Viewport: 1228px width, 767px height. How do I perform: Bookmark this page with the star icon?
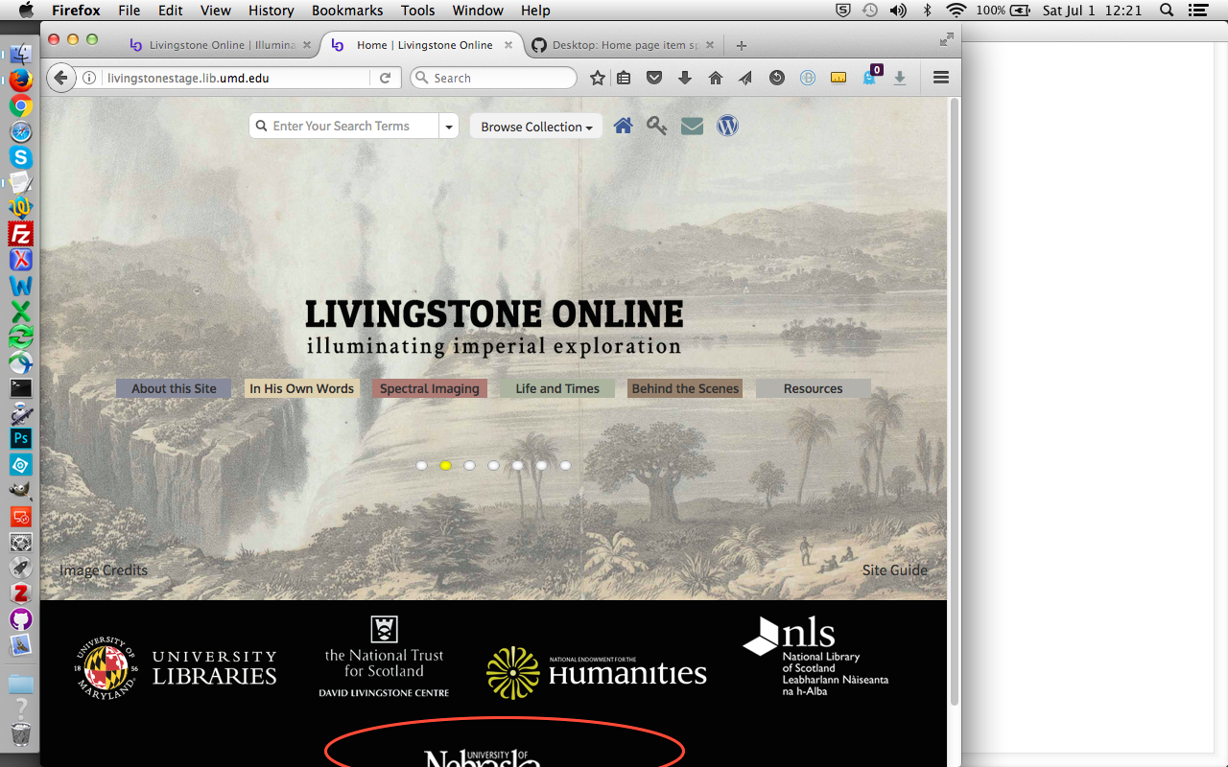tap(598, 79)
